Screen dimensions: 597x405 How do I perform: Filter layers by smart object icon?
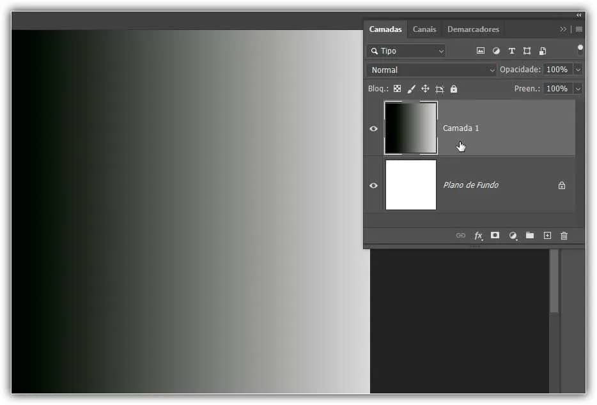pyautogui.click(x=543, y=50)
